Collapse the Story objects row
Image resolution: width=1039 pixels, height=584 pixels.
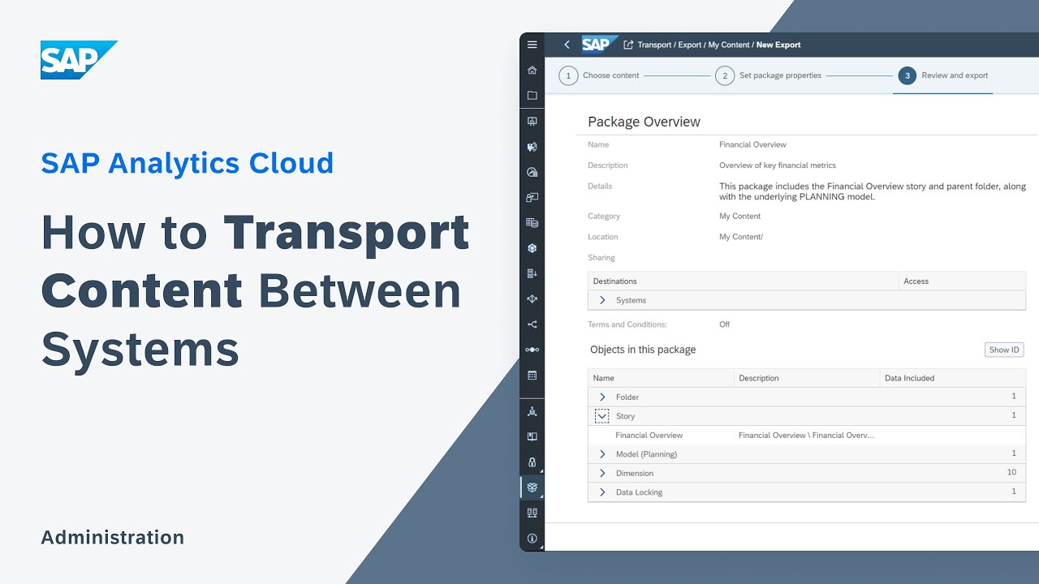pos(602,416)
